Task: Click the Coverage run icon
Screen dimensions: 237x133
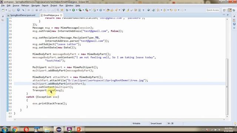Action: coord(80,10)
